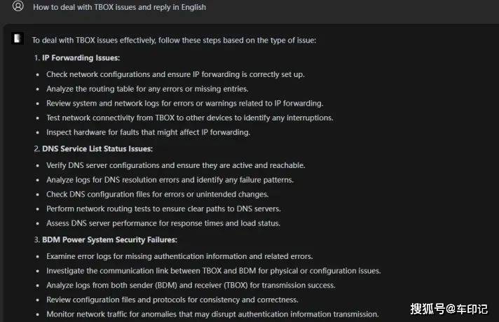This screenshot has width=499, height=322.
Task: Click the 'Perform network routing tests' line
Action: pyautogui.click(x=163, y=209)
